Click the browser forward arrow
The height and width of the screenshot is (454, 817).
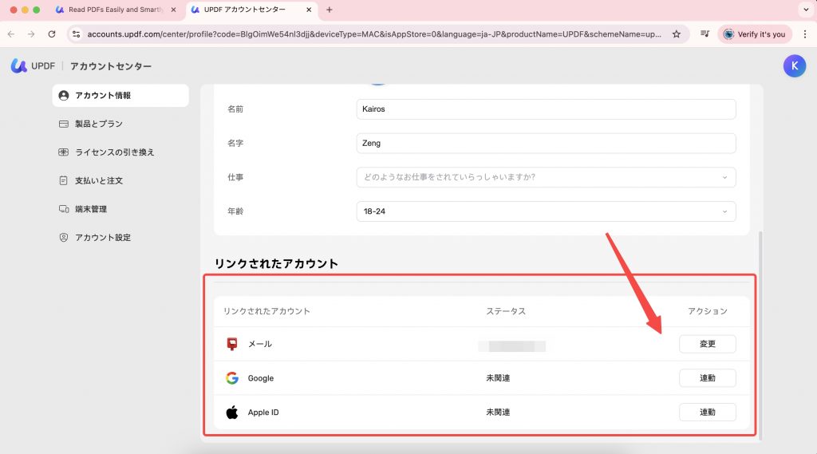(31, 34)
